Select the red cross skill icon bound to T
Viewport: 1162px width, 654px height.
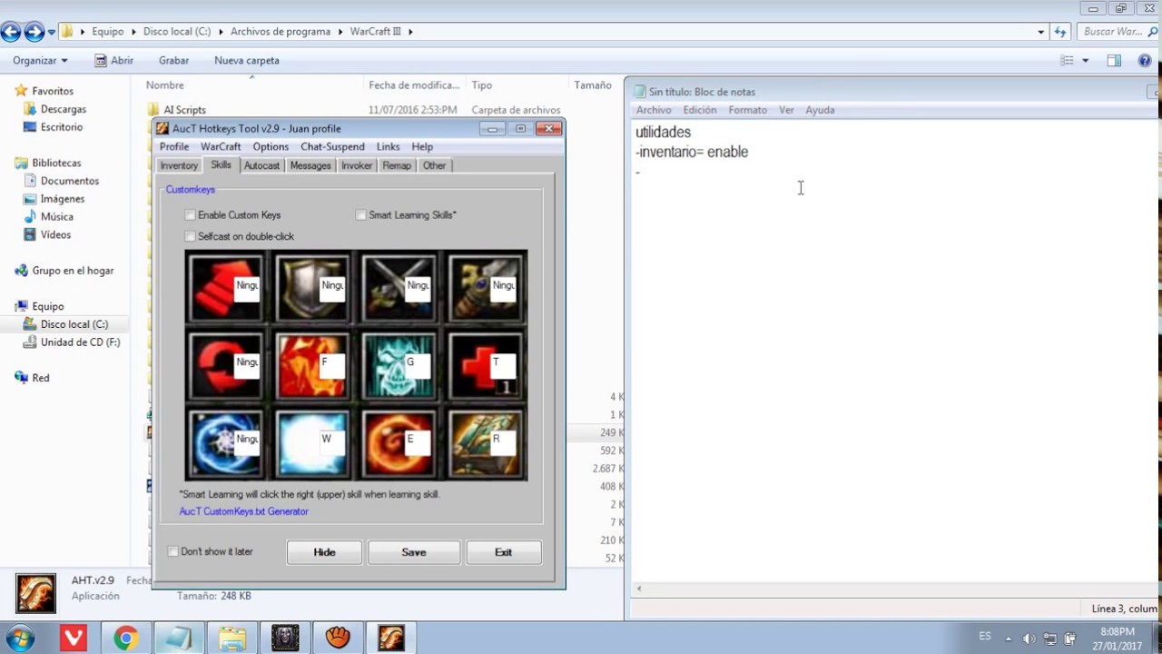[486, 366]
